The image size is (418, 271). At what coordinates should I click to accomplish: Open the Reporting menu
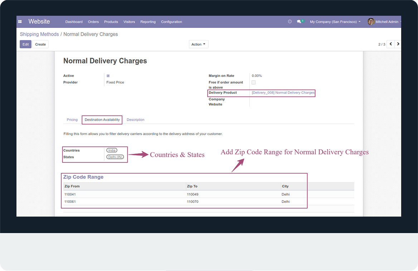coord(148,21)
